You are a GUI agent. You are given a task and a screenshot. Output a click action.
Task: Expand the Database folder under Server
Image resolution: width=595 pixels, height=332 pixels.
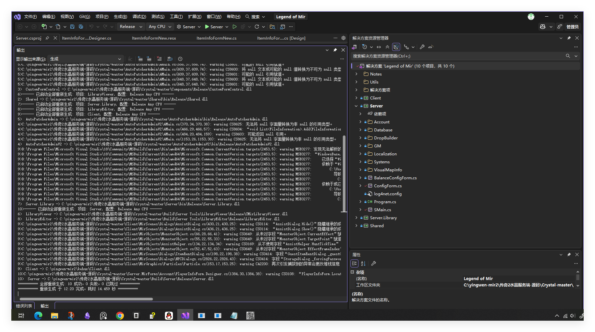coord(360,130)
